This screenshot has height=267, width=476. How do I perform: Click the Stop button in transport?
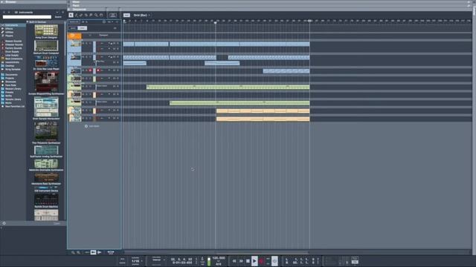[x=248, y=261]
